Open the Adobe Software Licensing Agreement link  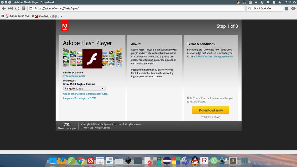[x=213, y=57]
